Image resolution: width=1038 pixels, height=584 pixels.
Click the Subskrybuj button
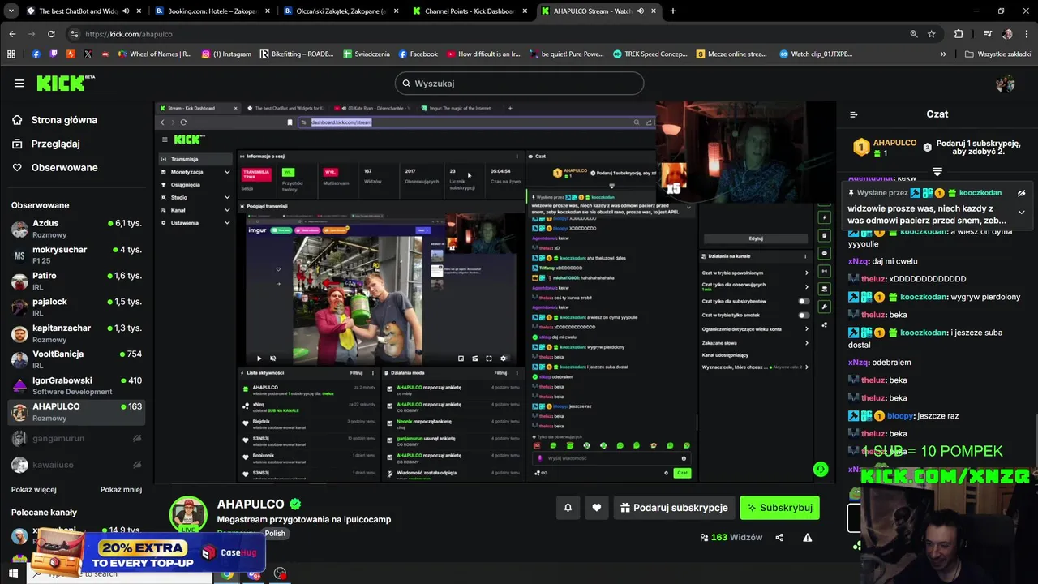coord(780,508)
